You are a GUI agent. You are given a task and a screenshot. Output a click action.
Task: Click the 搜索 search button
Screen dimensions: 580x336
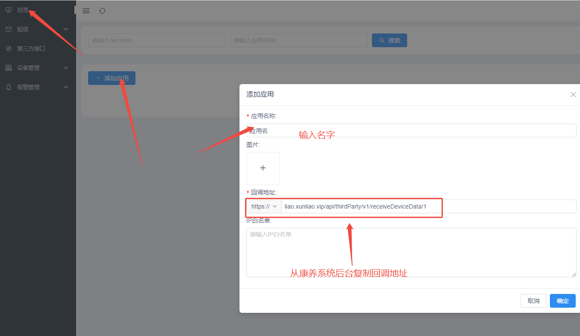click(389, 40)
